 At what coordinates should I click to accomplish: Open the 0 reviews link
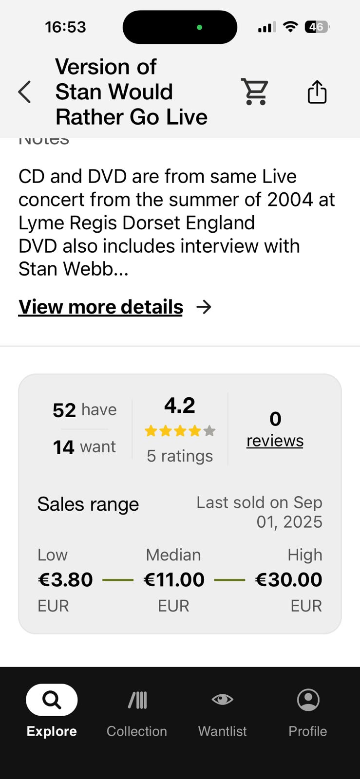275,440
